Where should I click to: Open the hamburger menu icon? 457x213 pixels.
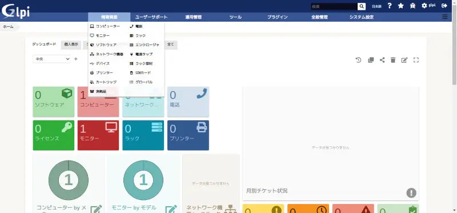click(445, 17)
